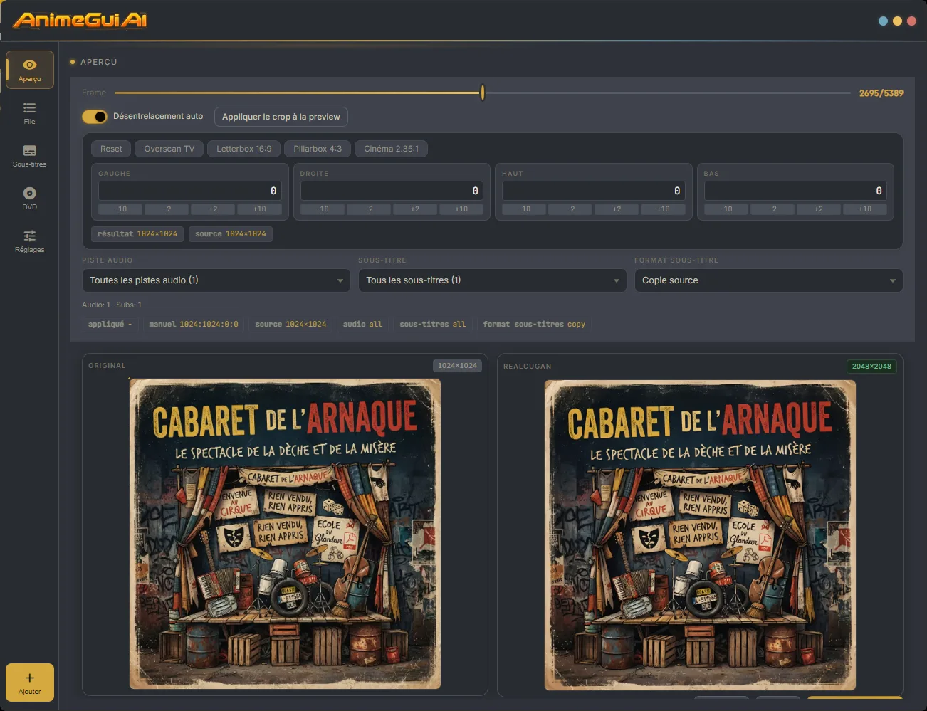Expand the Piste audio dropdown
Screen dimensions: 927x711
(216, 280)
